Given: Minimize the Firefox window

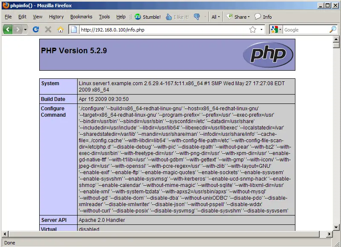Looking at the screenshot, I should 321,6.
